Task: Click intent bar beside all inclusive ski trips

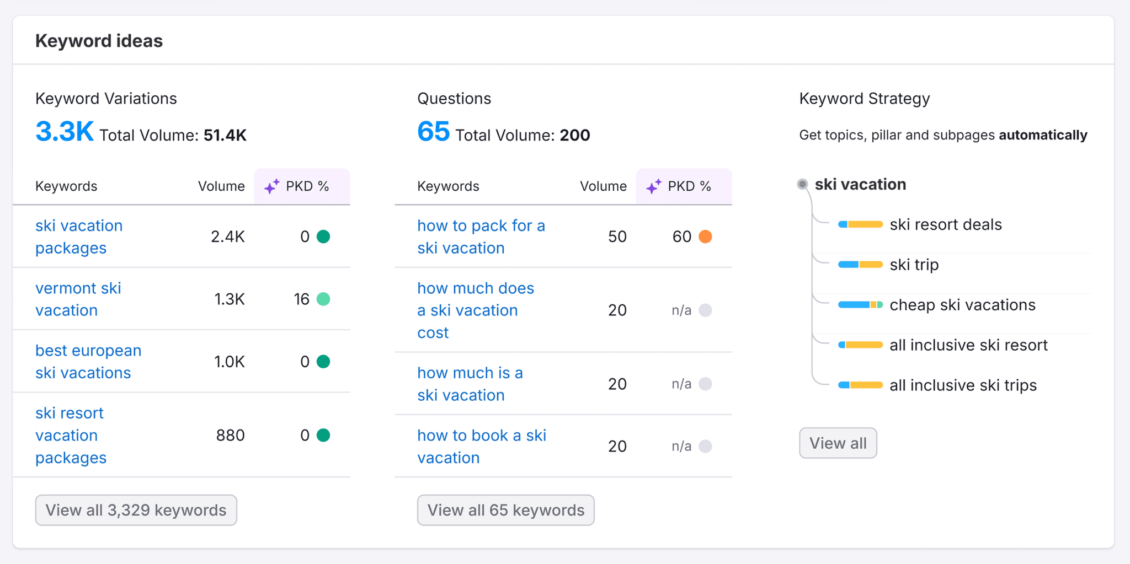Action: pyautogui.click(x=860, y=385)
